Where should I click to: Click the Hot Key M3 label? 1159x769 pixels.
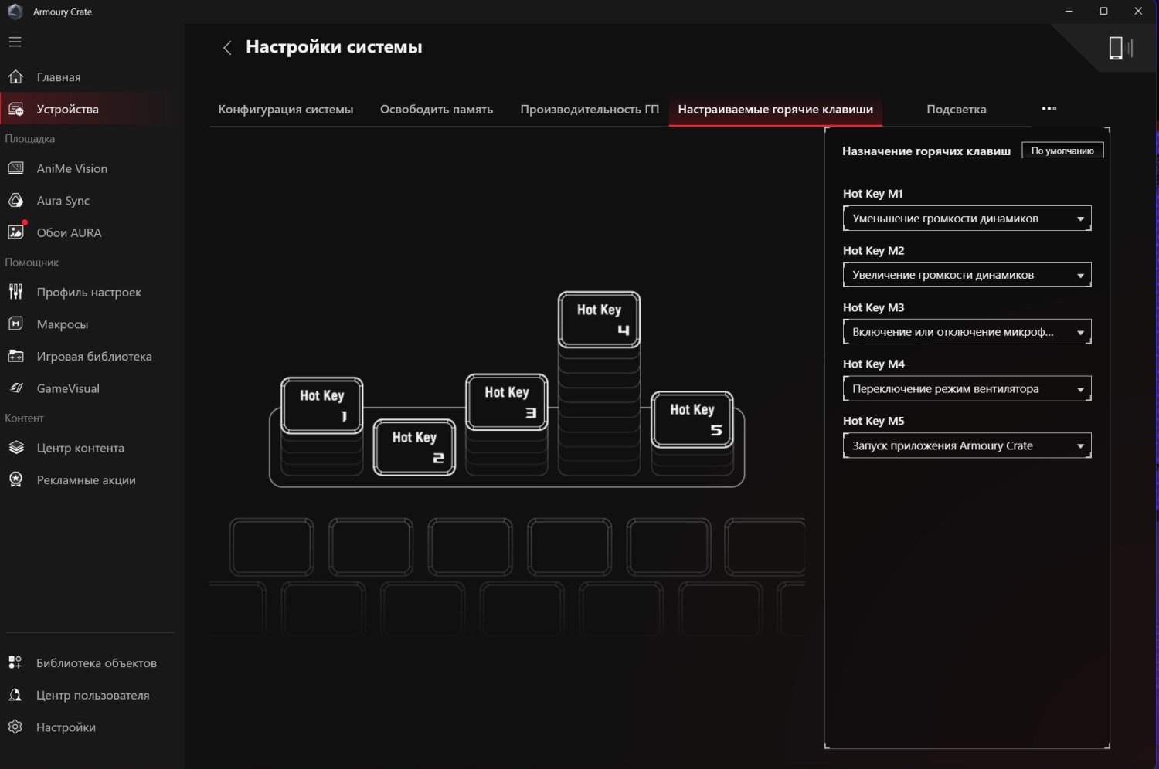tap(873, 307)
